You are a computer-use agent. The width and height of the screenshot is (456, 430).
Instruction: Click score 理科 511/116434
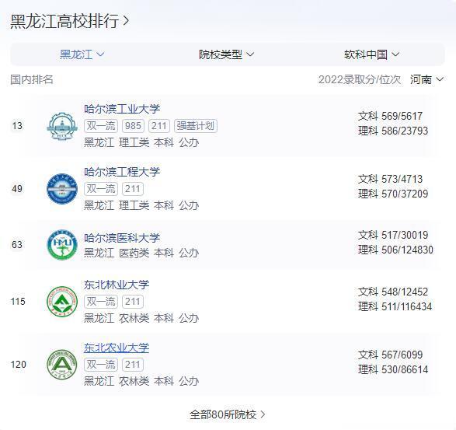click(x=395, y=306)
